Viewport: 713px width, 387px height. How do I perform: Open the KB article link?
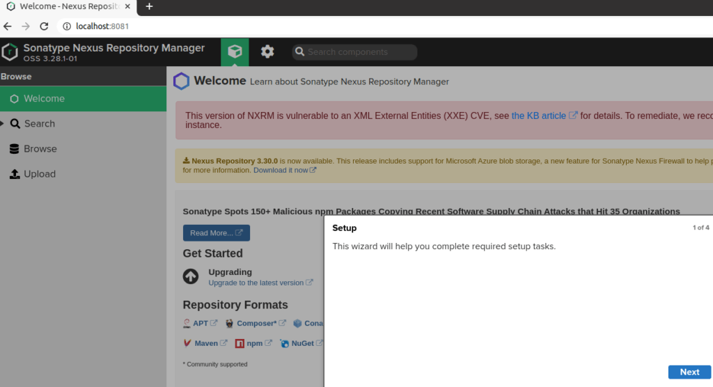click(x=539, y=116)
